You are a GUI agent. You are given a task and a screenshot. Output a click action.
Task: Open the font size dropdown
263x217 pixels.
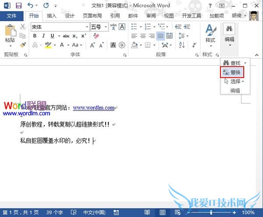point(106,27)
